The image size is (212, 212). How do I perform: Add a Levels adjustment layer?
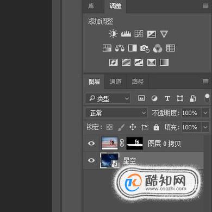126,34
